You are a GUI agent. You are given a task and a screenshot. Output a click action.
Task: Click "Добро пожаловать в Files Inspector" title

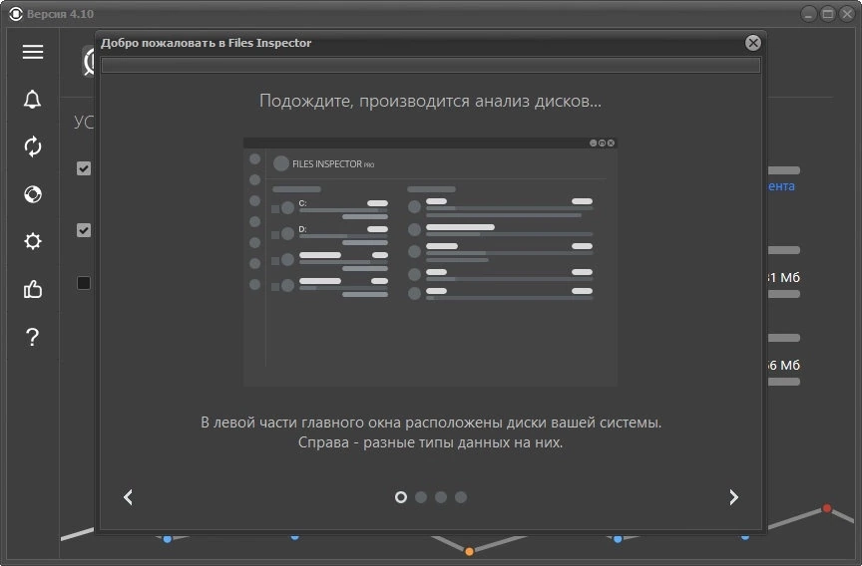(207, 43)
